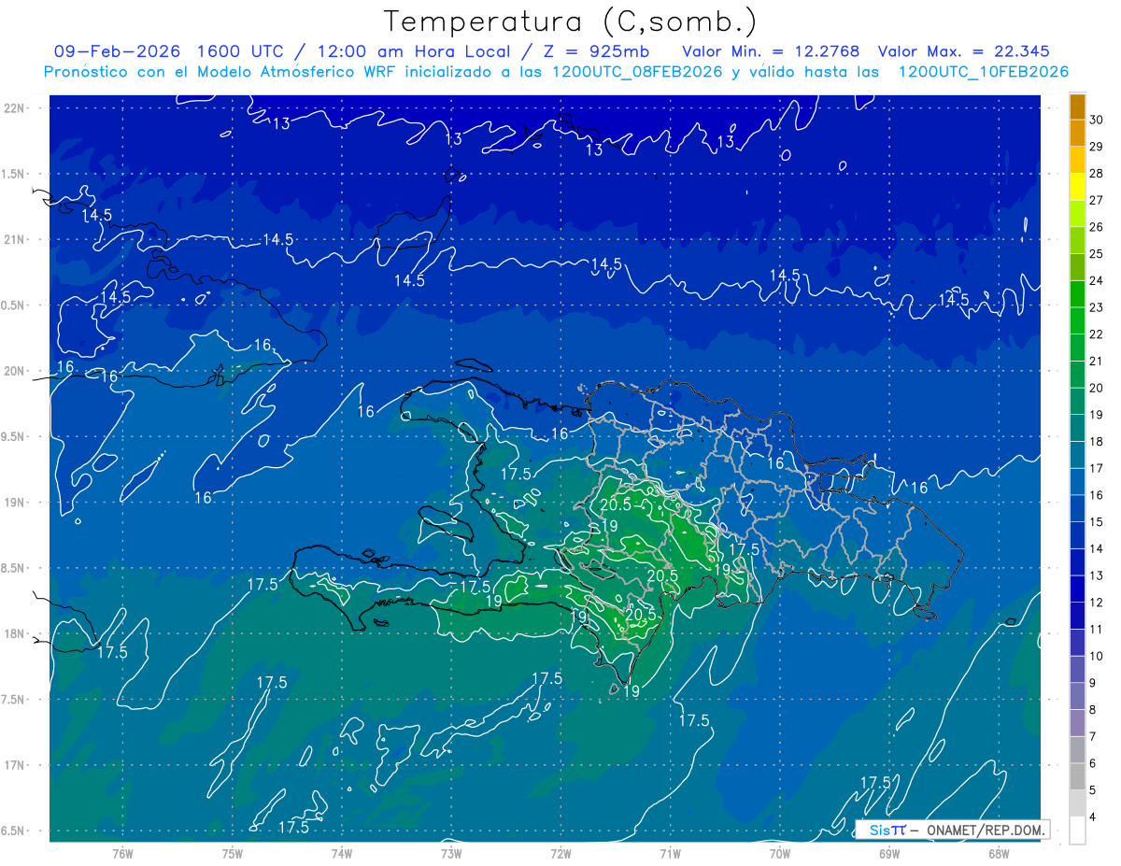Screen dimensions: 1121x866
Task: Click the '25' label on the color scale
Action: 1097,254
